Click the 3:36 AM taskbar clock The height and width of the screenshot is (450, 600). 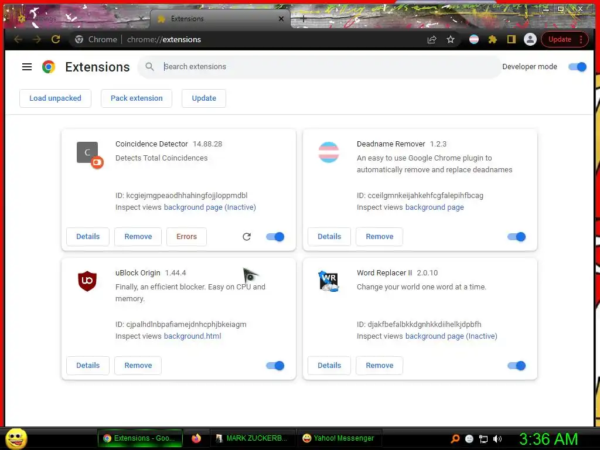point(548,439)
